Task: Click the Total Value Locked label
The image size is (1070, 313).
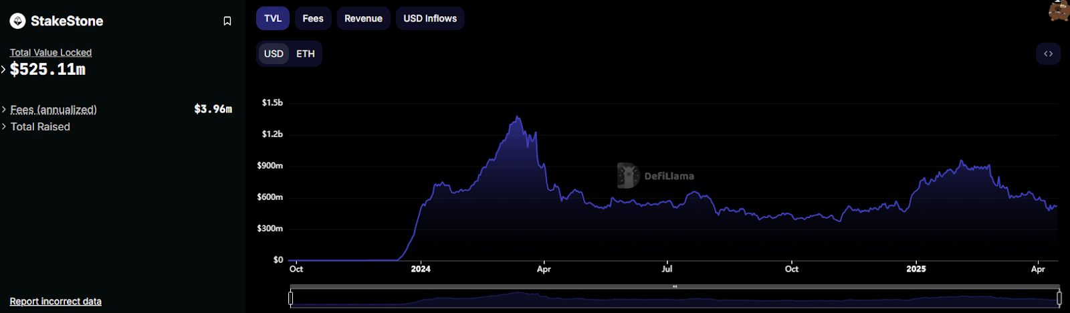Action: point(51,52)
